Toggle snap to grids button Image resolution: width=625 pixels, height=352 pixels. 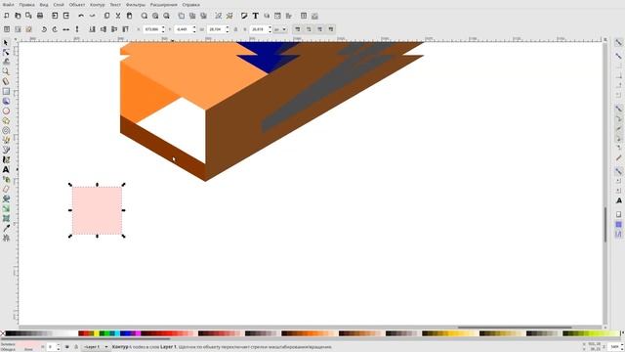(618, 225)
